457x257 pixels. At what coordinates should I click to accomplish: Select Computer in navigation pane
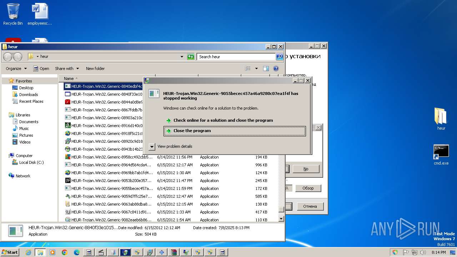pyautogui.click(x=24, y=156)
